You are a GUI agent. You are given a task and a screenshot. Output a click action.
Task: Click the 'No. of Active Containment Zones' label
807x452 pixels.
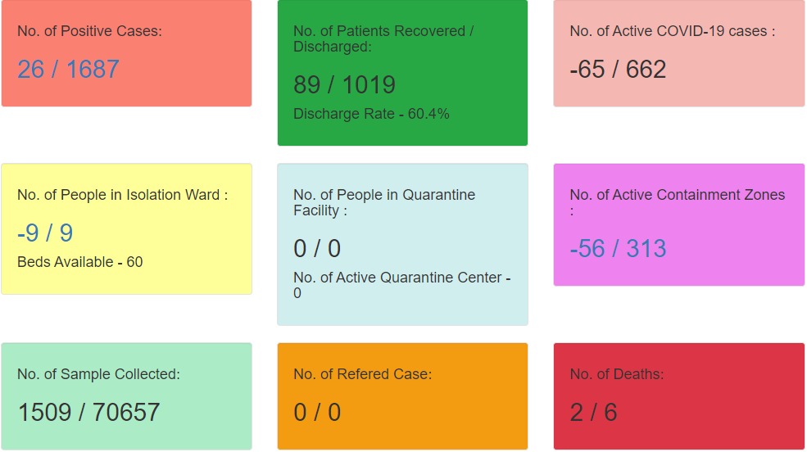677,195
